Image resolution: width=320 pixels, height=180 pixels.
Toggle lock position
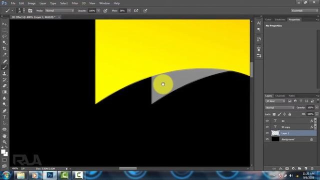coord(284,114)
